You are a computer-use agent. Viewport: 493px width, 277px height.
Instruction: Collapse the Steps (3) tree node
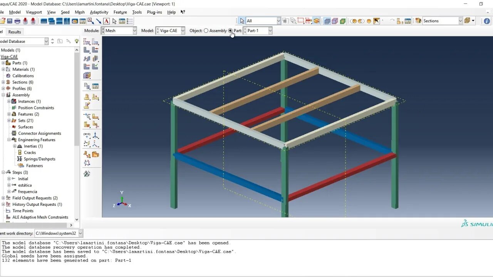click(3, 172)
